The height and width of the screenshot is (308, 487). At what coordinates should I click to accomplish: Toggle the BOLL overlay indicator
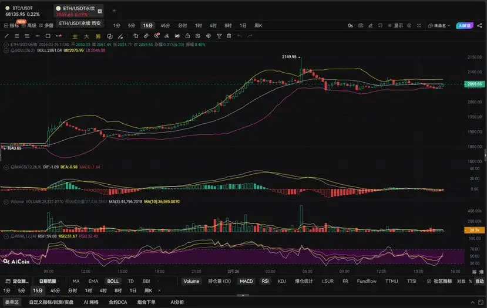[x=113, y=282]
